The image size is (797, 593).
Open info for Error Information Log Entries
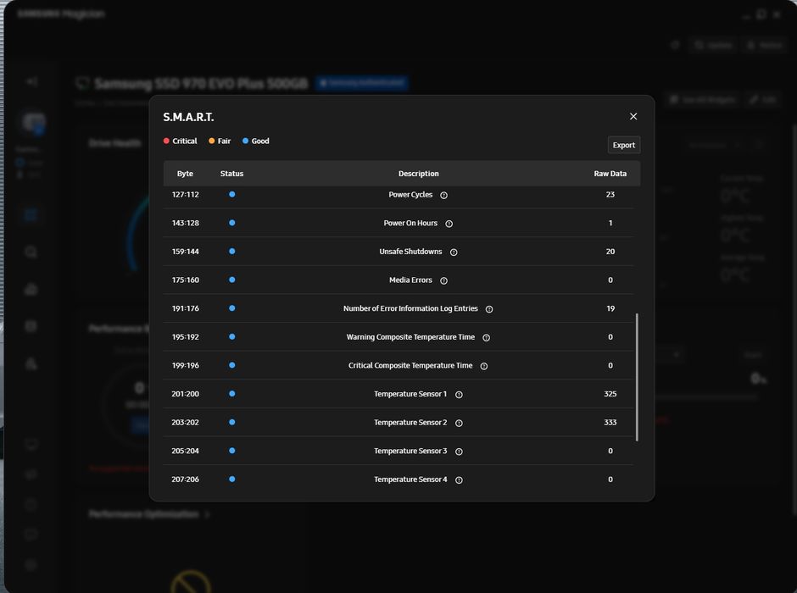tap(489, 308)
